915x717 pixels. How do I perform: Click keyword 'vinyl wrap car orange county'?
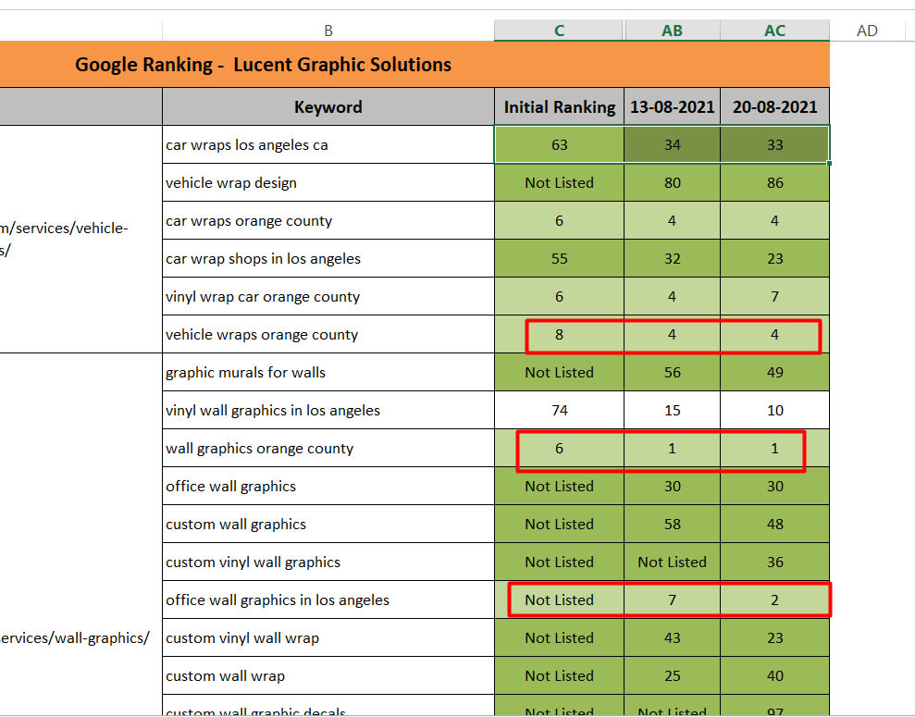[x=328, y=296]
